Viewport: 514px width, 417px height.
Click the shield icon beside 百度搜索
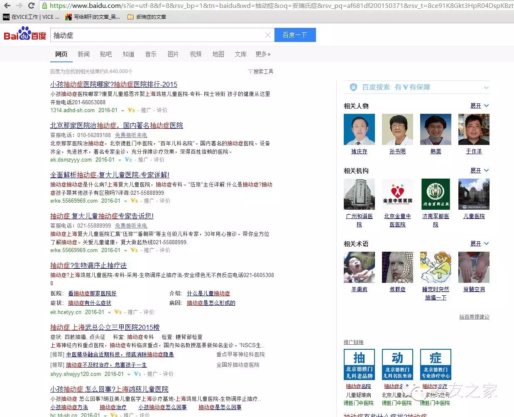(x=353, y=87)
